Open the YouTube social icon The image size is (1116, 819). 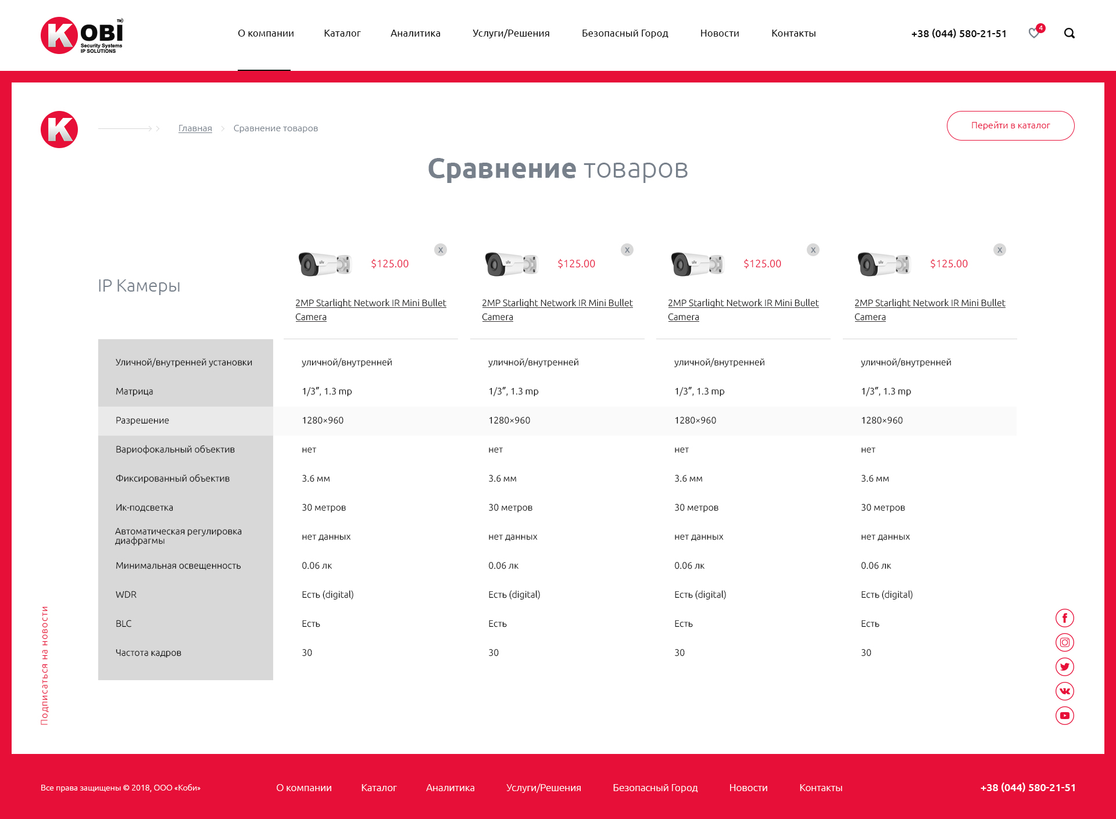pyautogui.click(x=1064, y=716)
